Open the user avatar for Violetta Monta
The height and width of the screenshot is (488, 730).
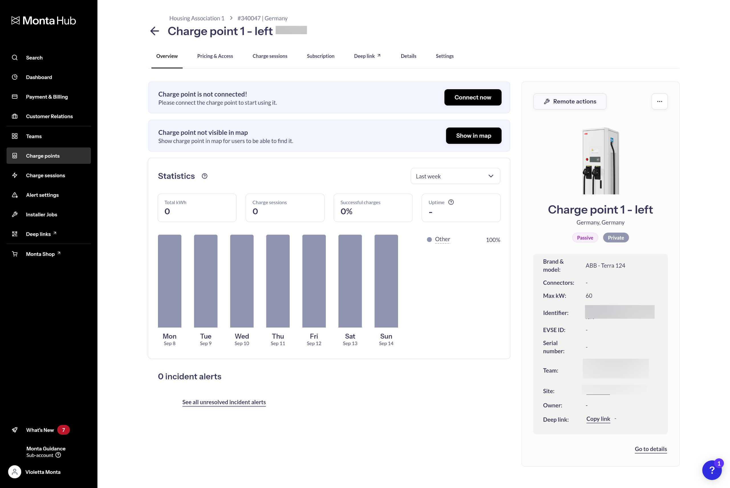click(x=15, y=472)
